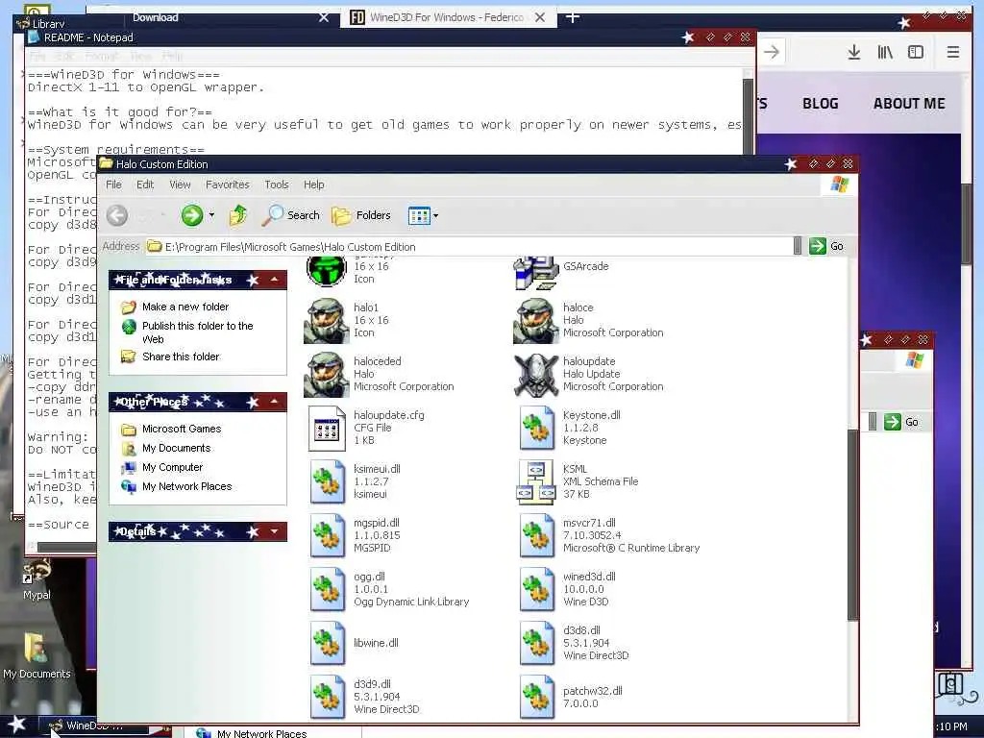The height and width of the screenshot is (738, 984).
Task: Open My Computer from Other Places
Action: pyautogui.click(x=172, y=468)
